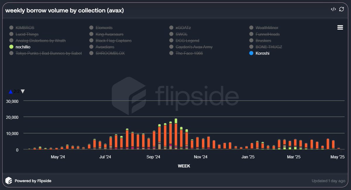Go to previous legend page arrow
Screen dimensions: 351x190
pyautogui.click(x=11, y=92)
